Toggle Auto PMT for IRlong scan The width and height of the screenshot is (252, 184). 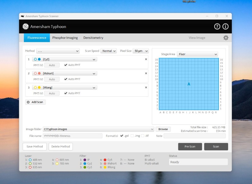[66, 93]
